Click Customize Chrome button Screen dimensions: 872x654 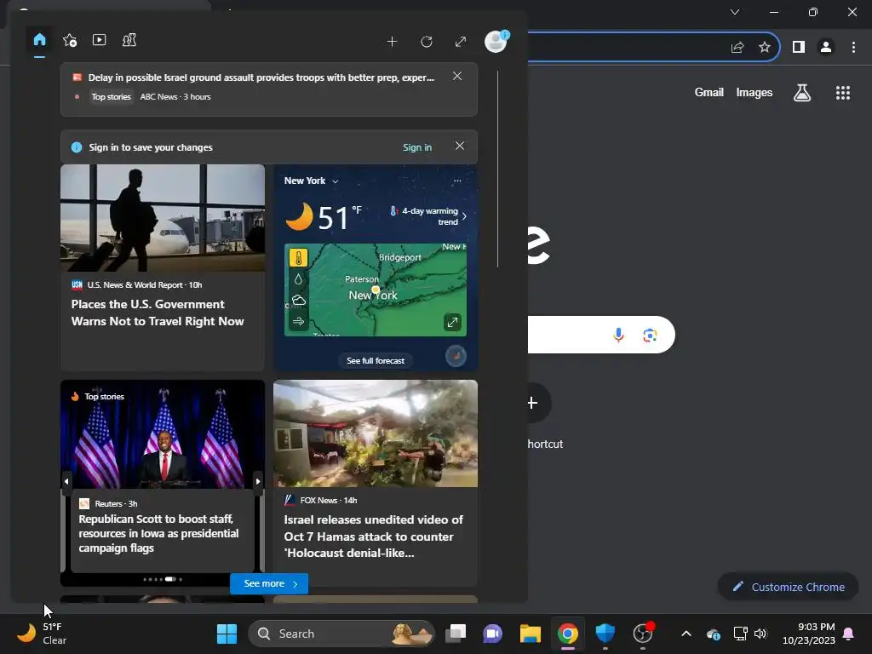[788, 587]
